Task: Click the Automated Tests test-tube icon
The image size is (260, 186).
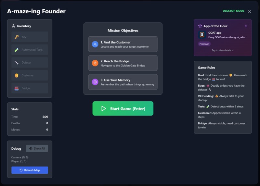Action: (17, 50)
